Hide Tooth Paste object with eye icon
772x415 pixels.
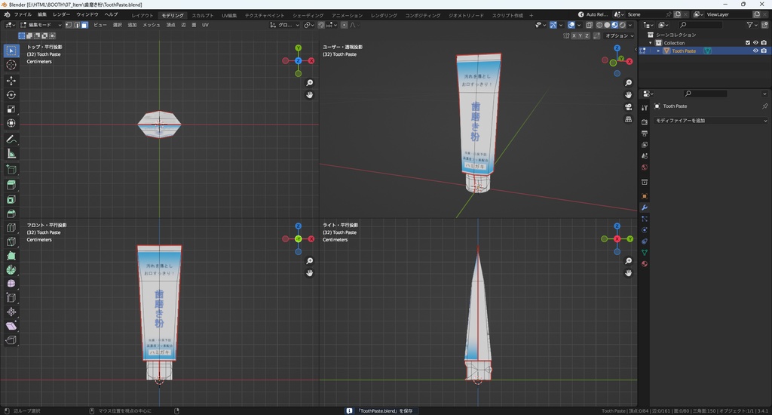click(x=755, y=51)
